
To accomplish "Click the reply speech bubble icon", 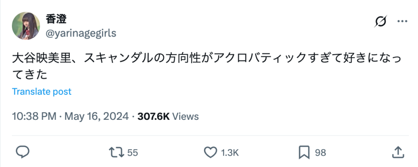I will coord(22,152).
